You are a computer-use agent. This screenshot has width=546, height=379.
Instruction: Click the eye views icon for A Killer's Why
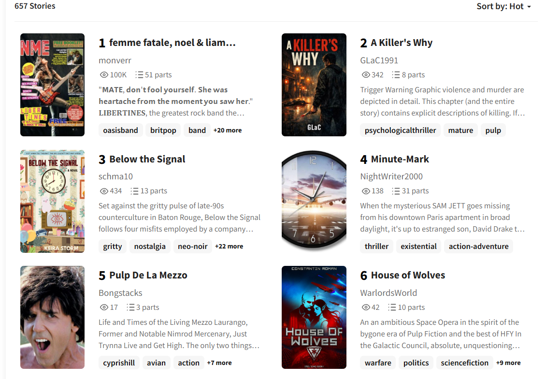click(366, 75)
